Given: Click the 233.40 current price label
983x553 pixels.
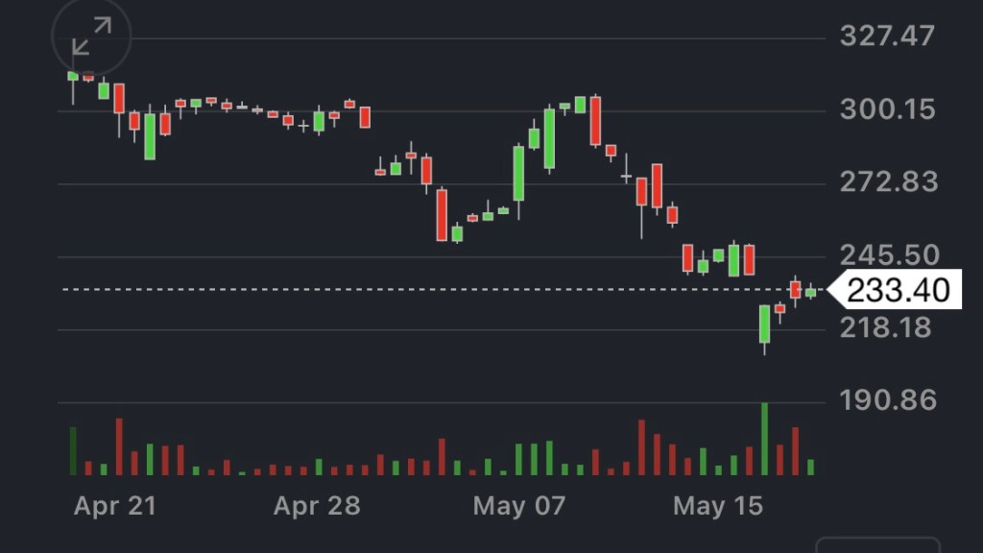Looking at the screenshot, I should [898, 289].
